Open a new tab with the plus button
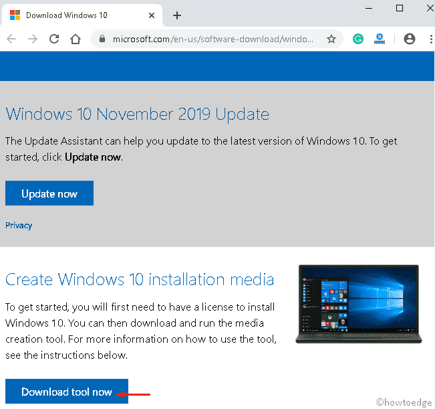The image size is (435, 409). [x=177, y=15]
